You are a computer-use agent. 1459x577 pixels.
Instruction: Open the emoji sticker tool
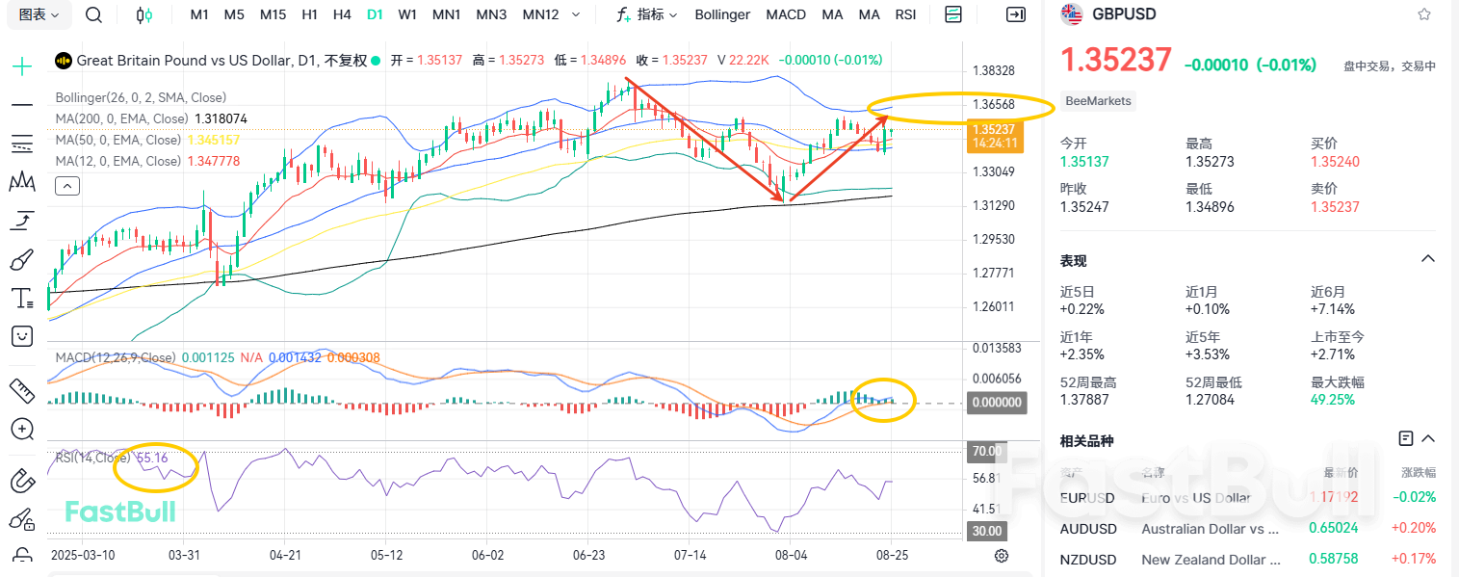pos(21,336)
